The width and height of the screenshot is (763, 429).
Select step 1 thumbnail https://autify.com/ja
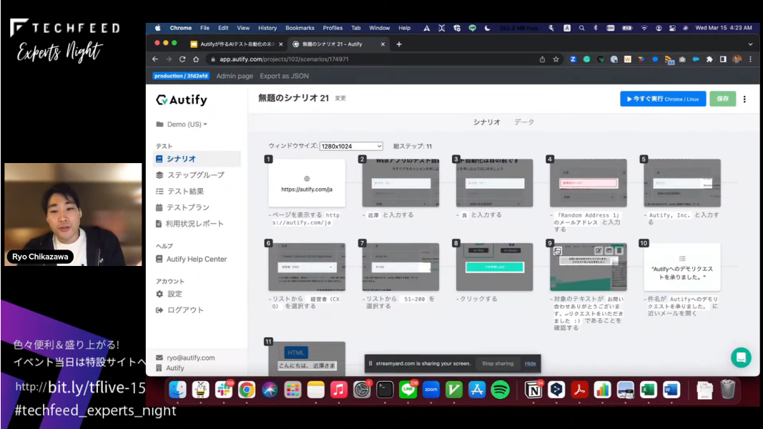(x=307, y=182)
